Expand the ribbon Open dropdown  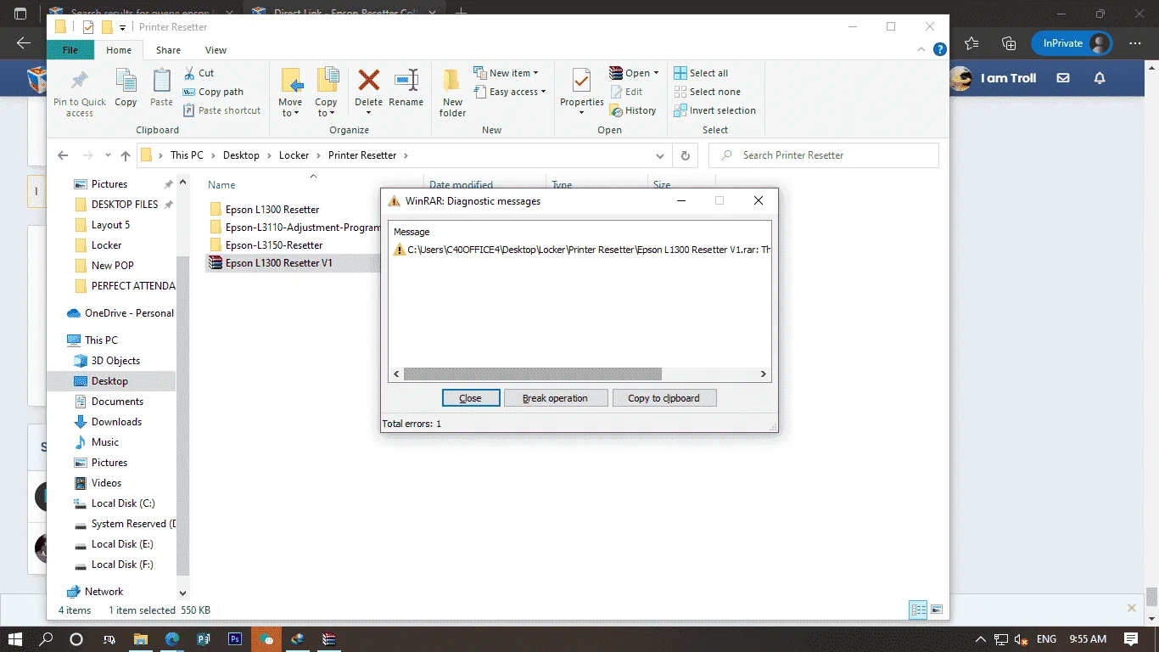click(x=634, y=73)
